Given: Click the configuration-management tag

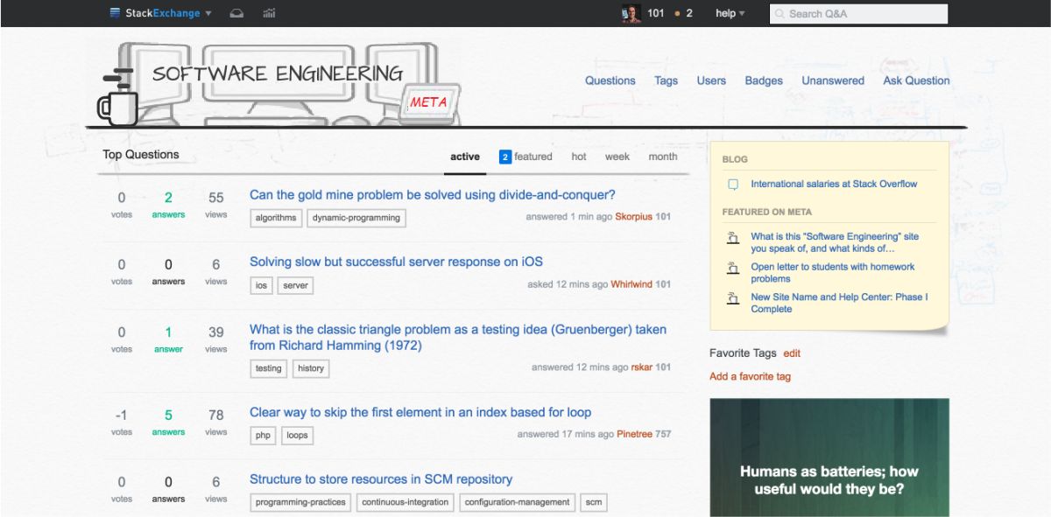Looking at the screenshot, I should point(518,502).
